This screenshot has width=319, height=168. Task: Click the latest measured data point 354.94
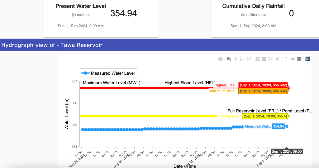[287, 126]
